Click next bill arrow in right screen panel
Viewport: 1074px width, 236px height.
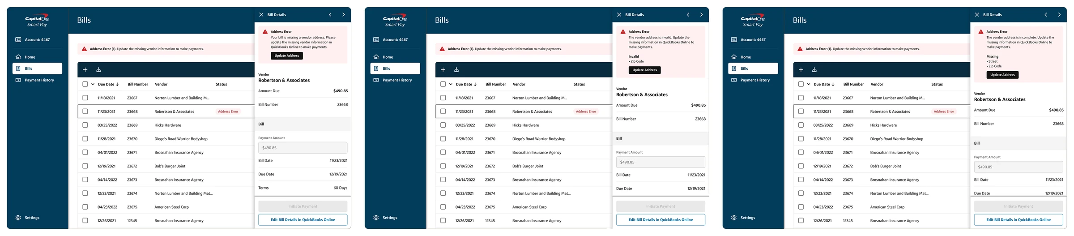pyautogui.click(x=1060, y=15)
